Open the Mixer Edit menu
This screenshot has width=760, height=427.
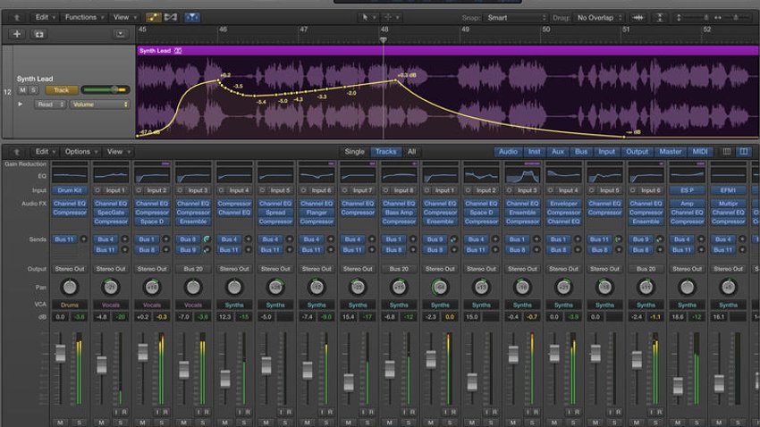(x=45, y=152)
